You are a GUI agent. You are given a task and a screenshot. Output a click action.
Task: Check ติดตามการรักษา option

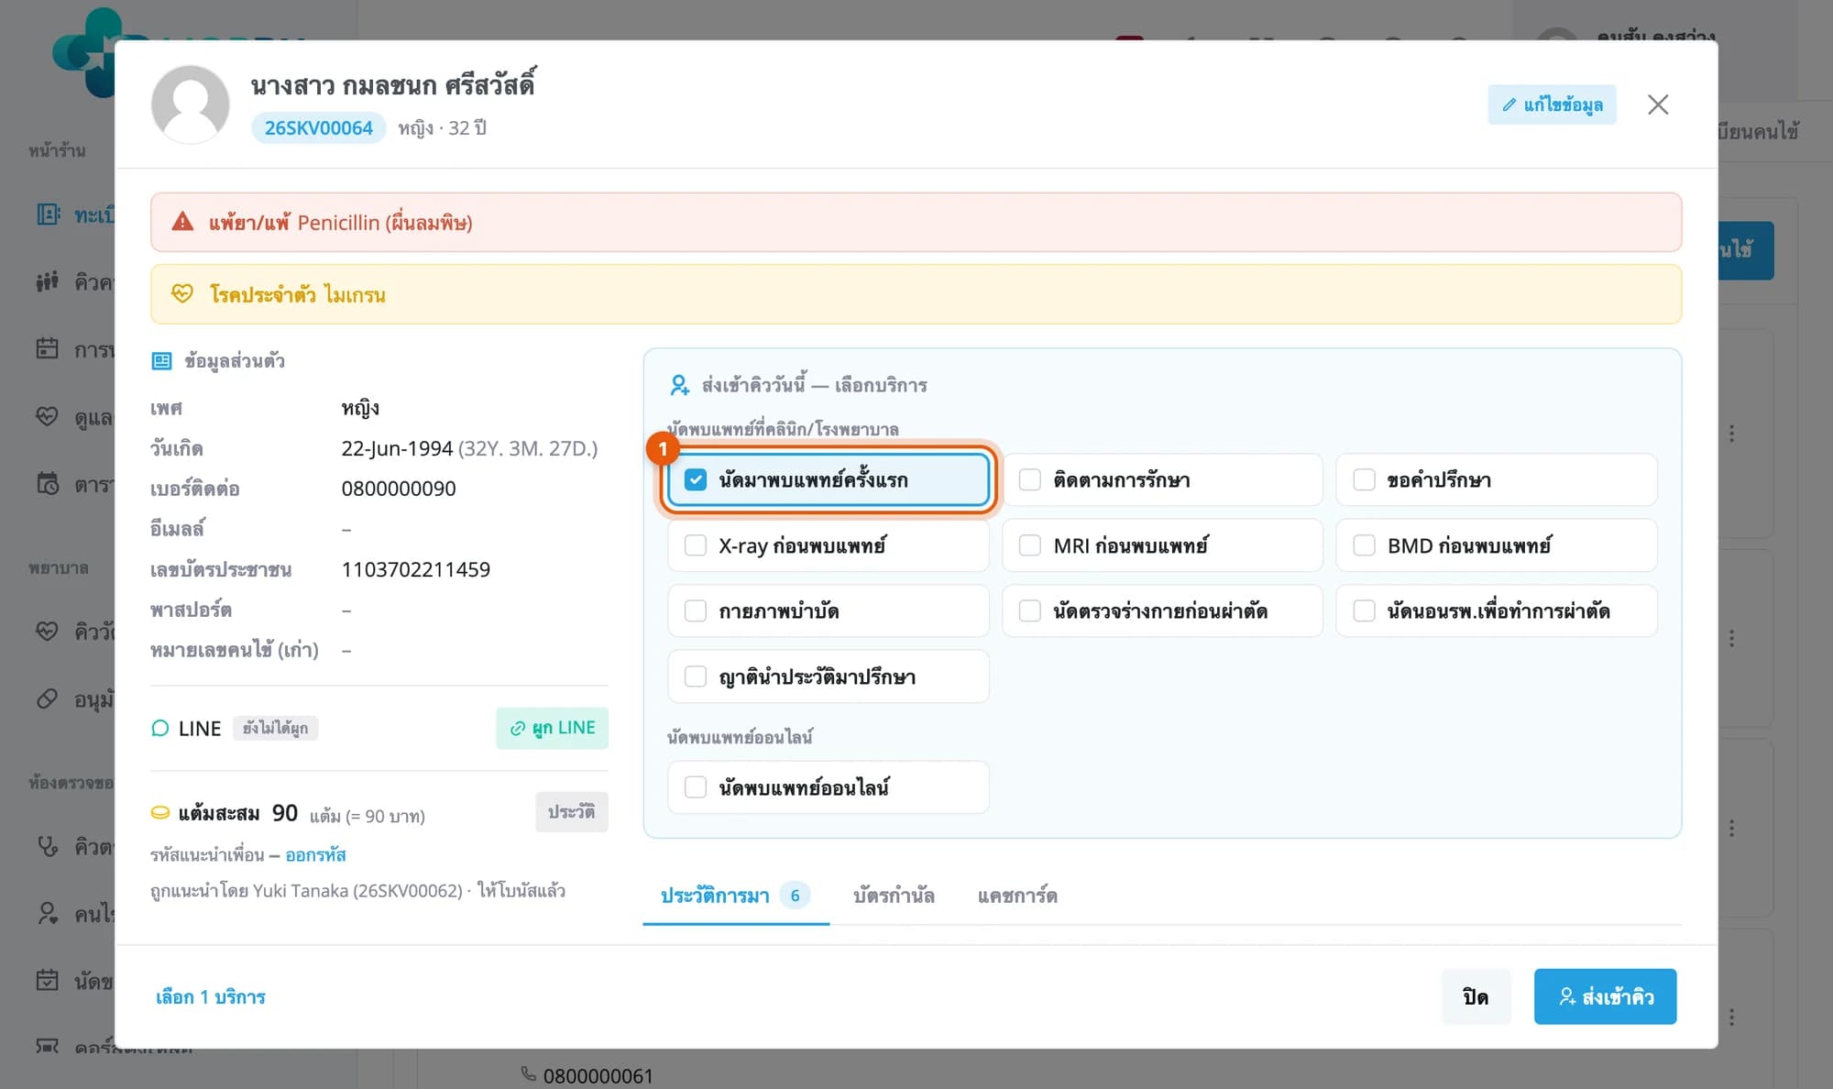pos(1030,479)
